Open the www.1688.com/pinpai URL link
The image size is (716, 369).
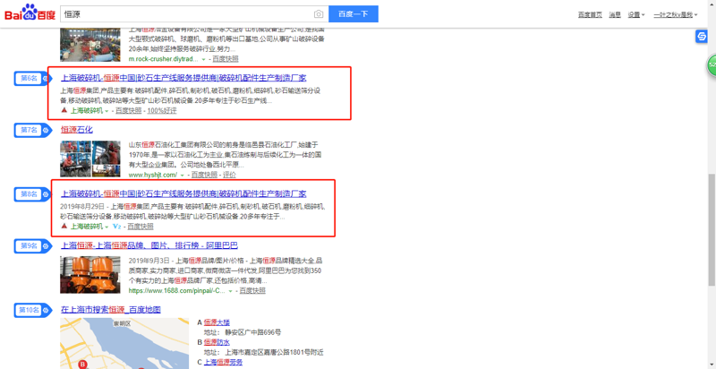176,291
